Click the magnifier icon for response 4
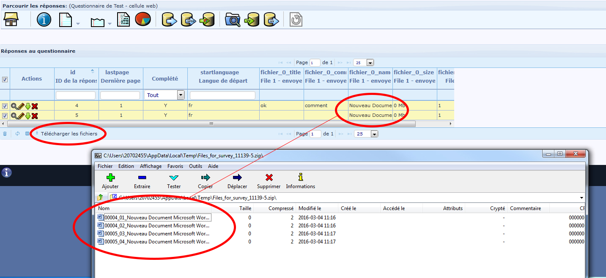Viewport: 606px width, 278px height. (x=14, y=106)
